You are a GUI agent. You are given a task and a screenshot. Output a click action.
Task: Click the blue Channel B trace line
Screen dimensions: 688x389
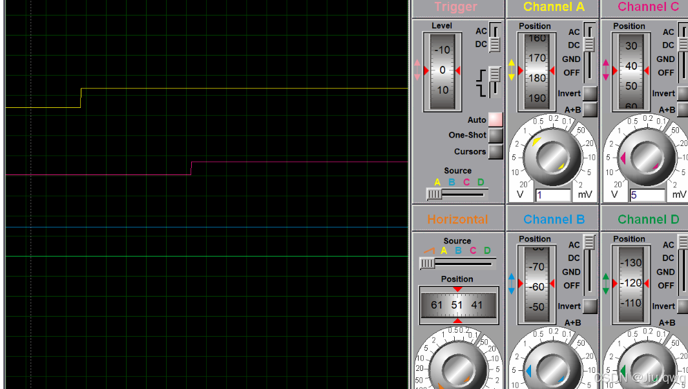tap(207, 227)
